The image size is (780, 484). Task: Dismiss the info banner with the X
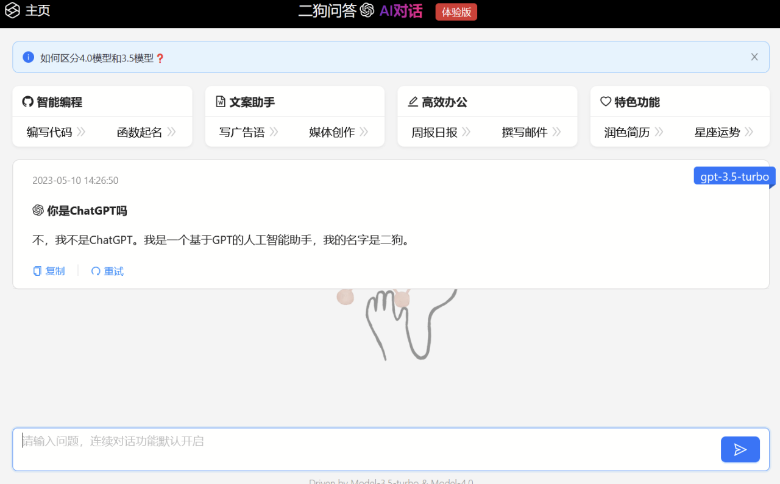point(754,57)
